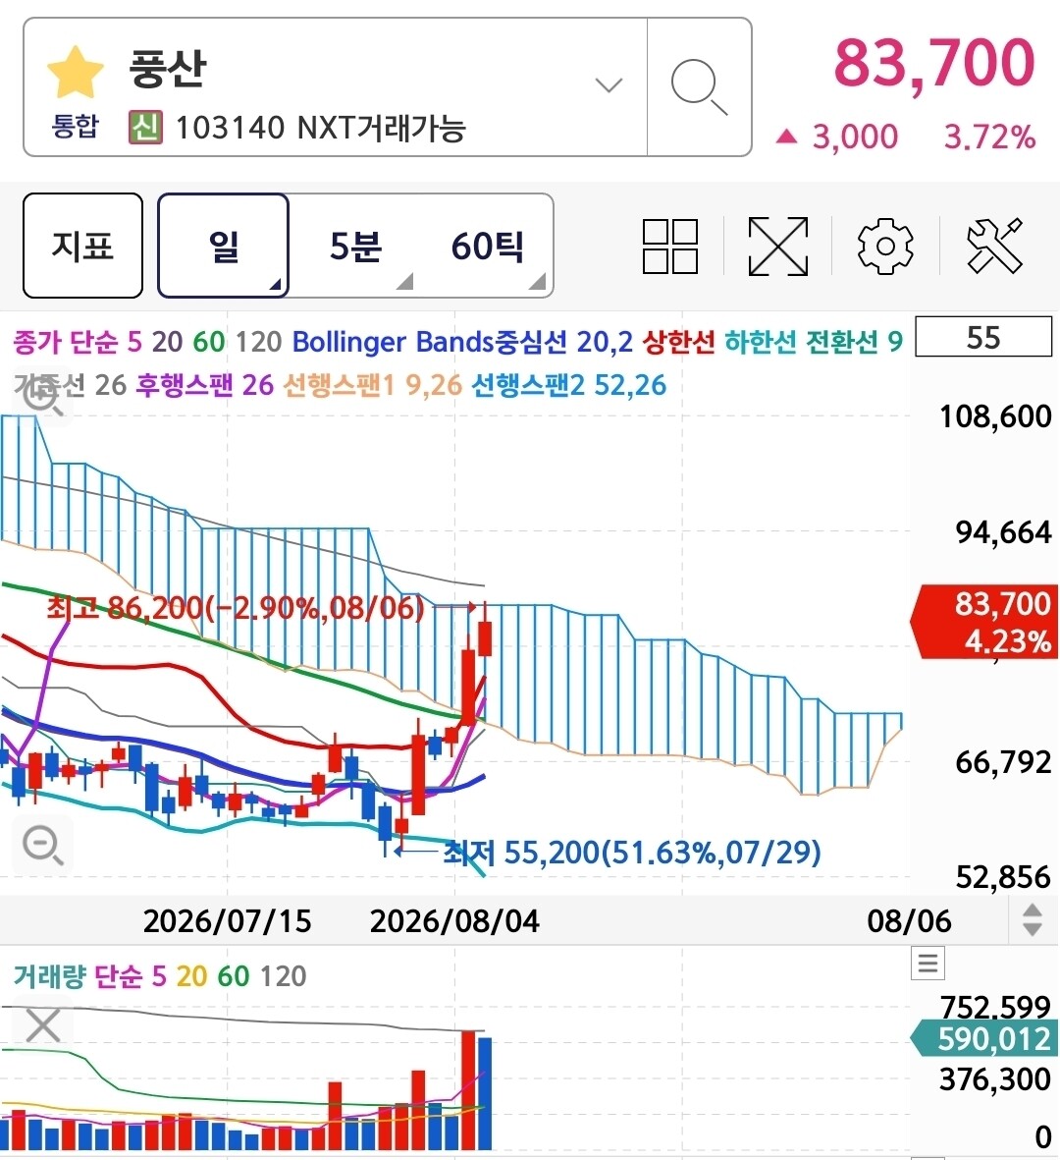The image size is (1060, 1160).
Task: Click the 통합 market label
Action: (74, 126)
